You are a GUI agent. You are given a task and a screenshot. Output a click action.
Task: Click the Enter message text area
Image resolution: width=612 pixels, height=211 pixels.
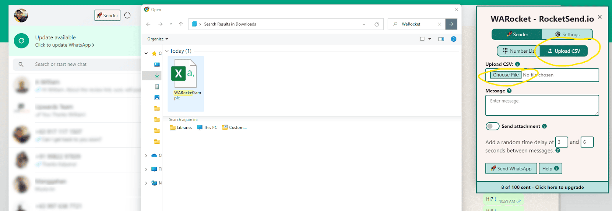542,105
